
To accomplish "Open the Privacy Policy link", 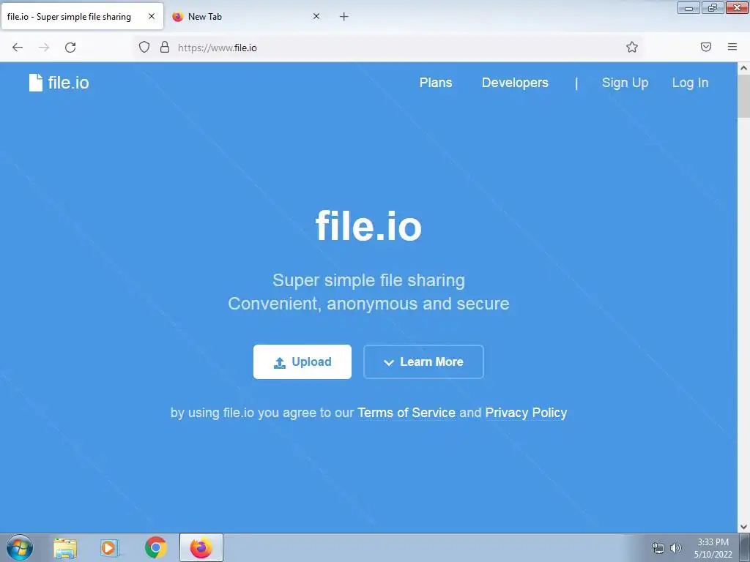I will tap(526, 413).
